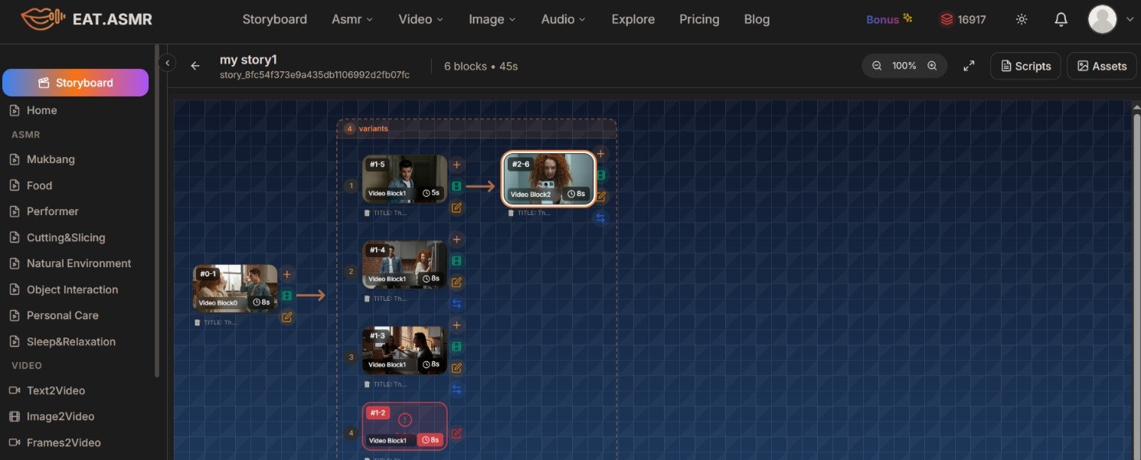Click the red credits icon showing 16917
The width and height of the screenshot is (1141, 460).
click(947, 20)
